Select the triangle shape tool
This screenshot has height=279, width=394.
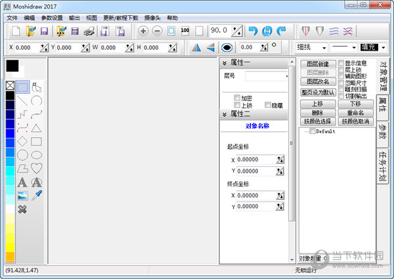pyautogui.click(x=37, y=127)
